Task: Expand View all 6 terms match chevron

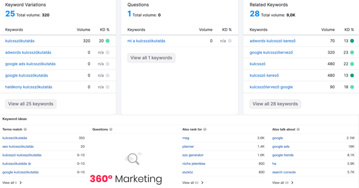Action: coord(21,182)
